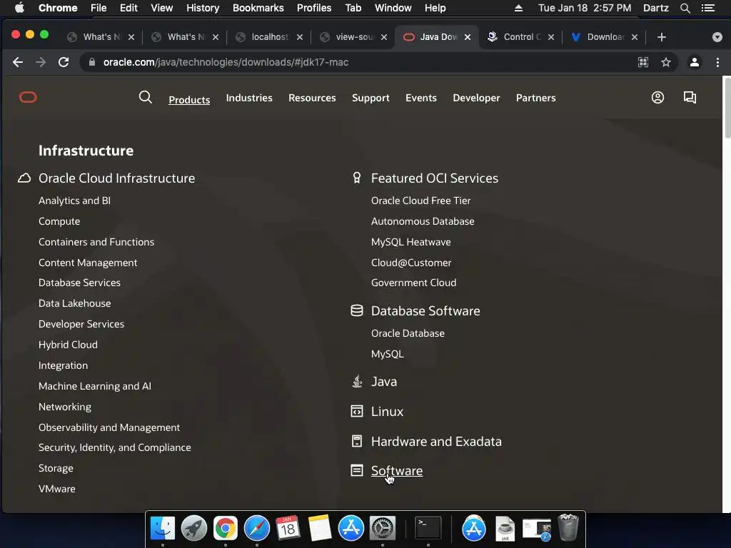Viewport: 731px width, 548px height.
Task: Bookmark this page with the star icon
Action: pyautogui.click(x=666, y=62)
